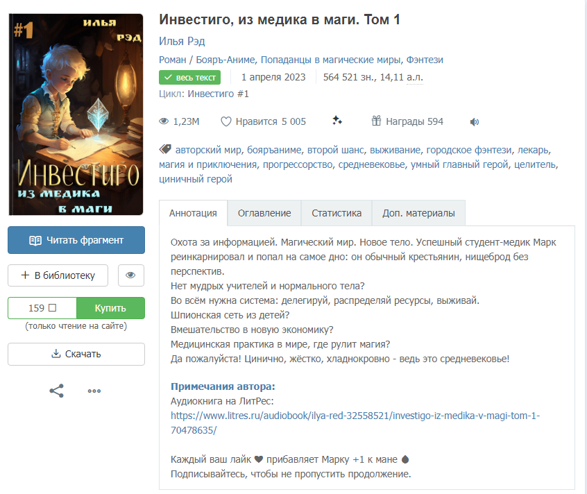587x494 pixels.
Task: Open the Статистика tab
Action: [x=337, y=213]
